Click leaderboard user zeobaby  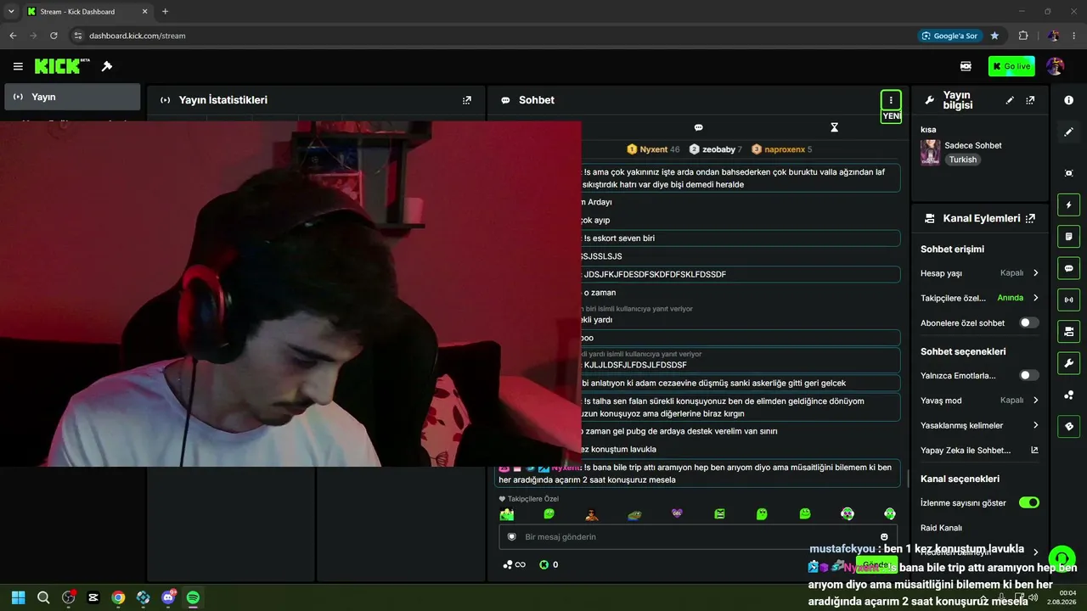click(715, 149)
